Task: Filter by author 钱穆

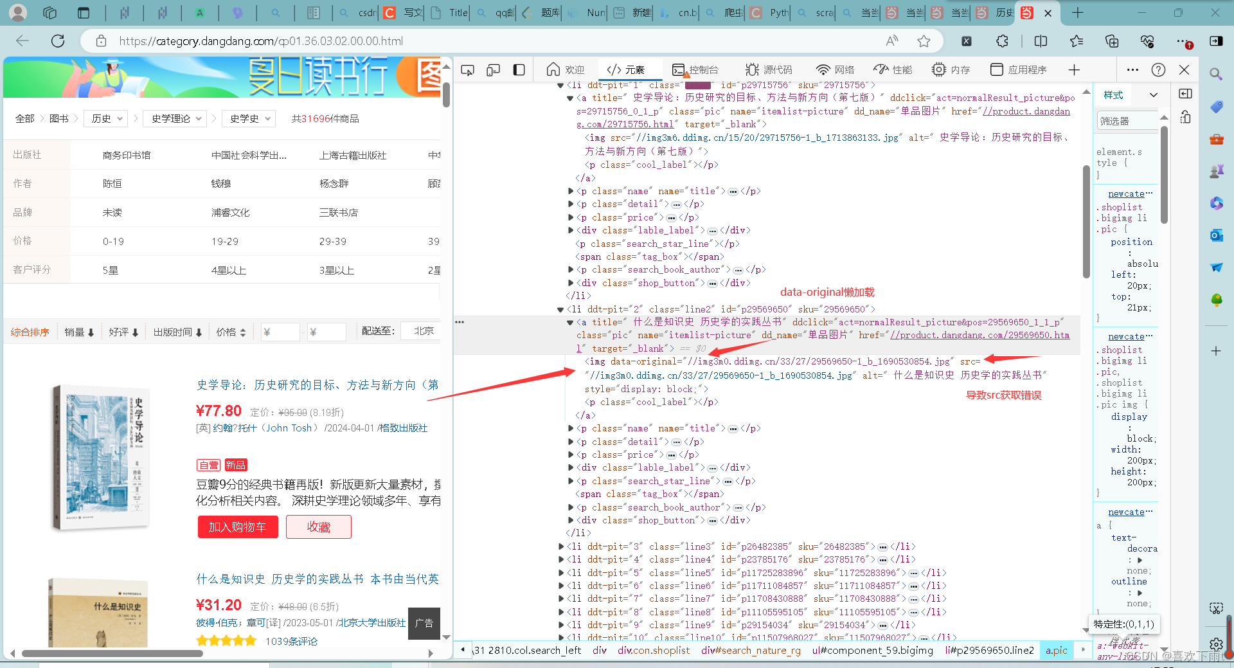Action: (220, 183)
